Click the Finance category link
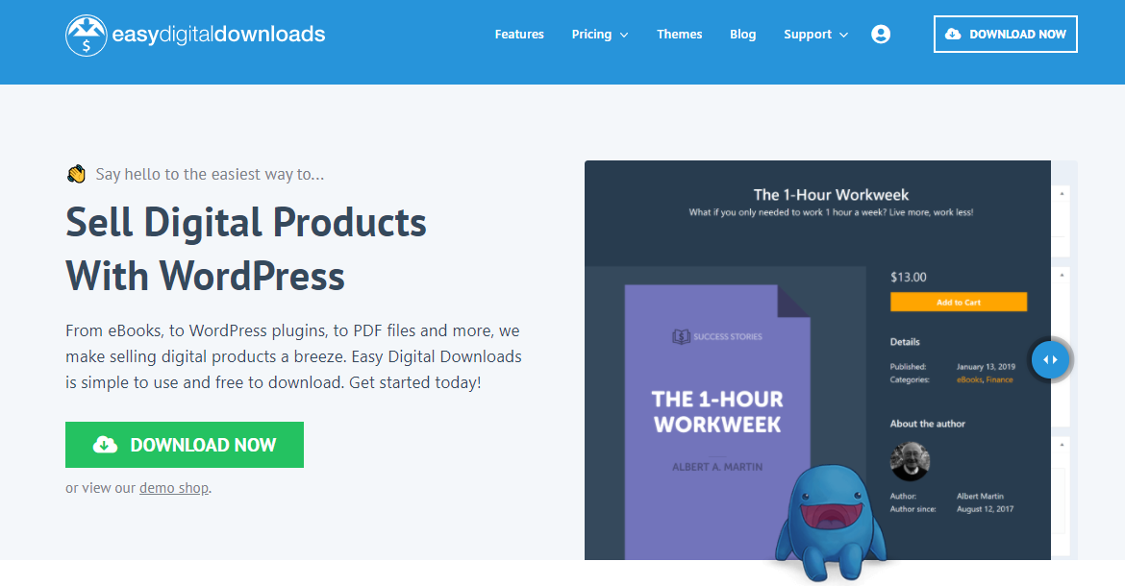 [x=999, y=379]
